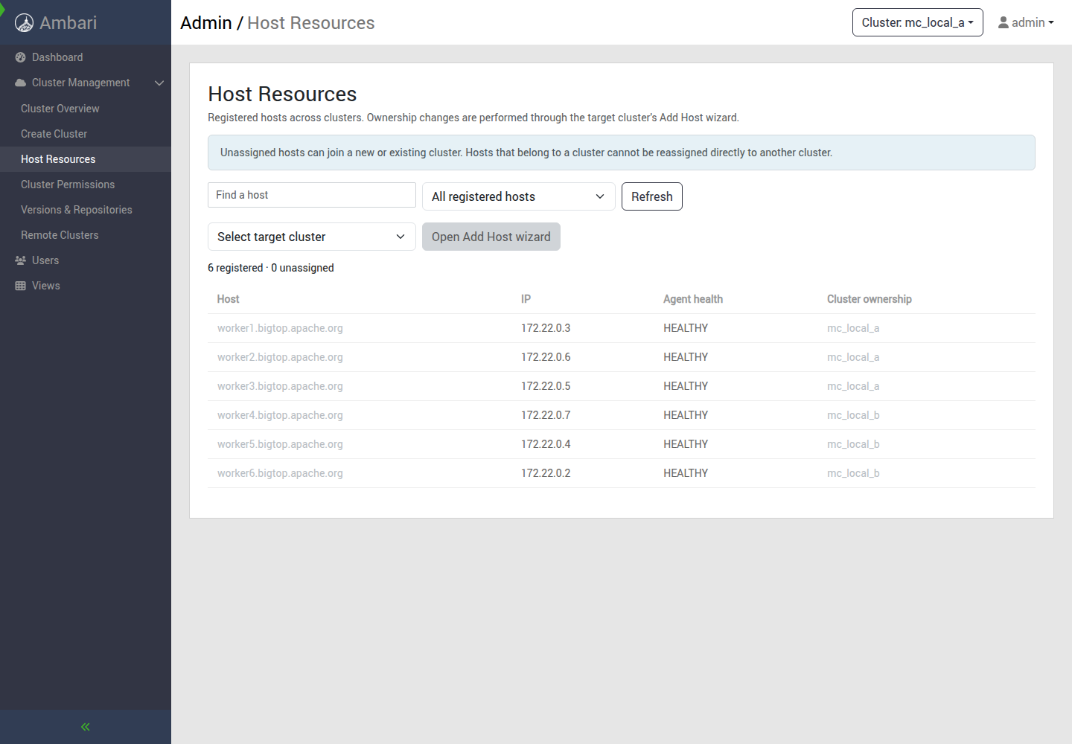Open the Select target cluster dropdown
The height and width of the screenshot is (744, 1072).
point(312,237)
